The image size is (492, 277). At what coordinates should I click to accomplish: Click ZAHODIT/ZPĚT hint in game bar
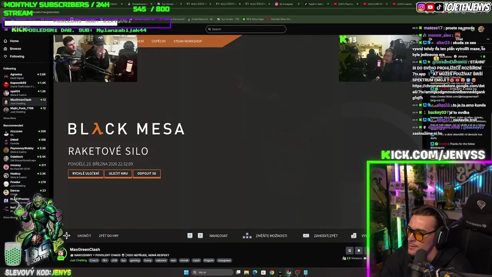click(x=326, y=236)
